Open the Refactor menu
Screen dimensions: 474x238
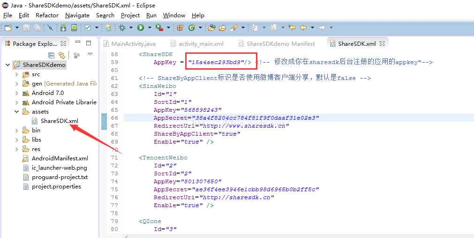click(x=47, y=15)
